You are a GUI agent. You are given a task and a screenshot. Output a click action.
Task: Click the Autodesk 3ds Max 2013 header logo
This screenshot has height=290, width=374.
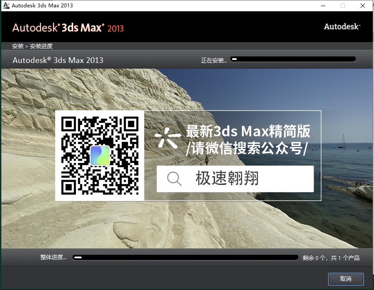[68, 28]
